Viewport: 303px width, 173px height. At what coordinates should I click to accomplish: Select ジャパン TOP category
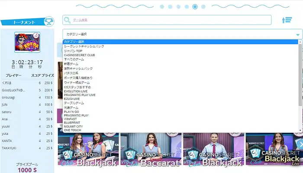pos(73,51)
